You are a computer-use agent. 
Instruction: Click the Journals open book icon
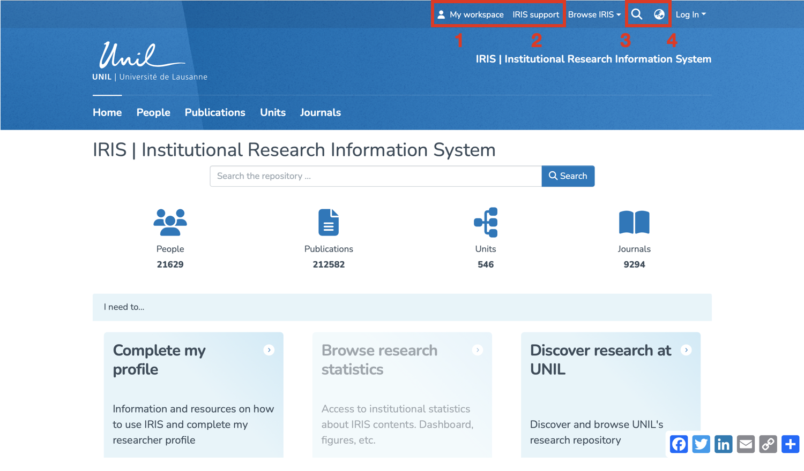pyautogui.click(x=634, y=223)
